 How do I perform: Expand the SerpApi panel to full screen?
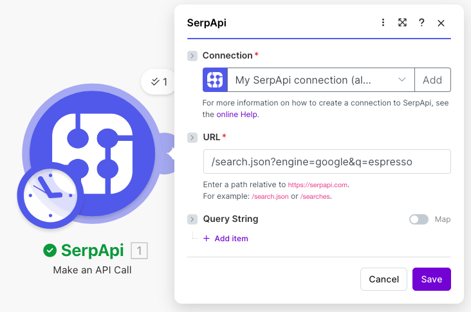402,23
